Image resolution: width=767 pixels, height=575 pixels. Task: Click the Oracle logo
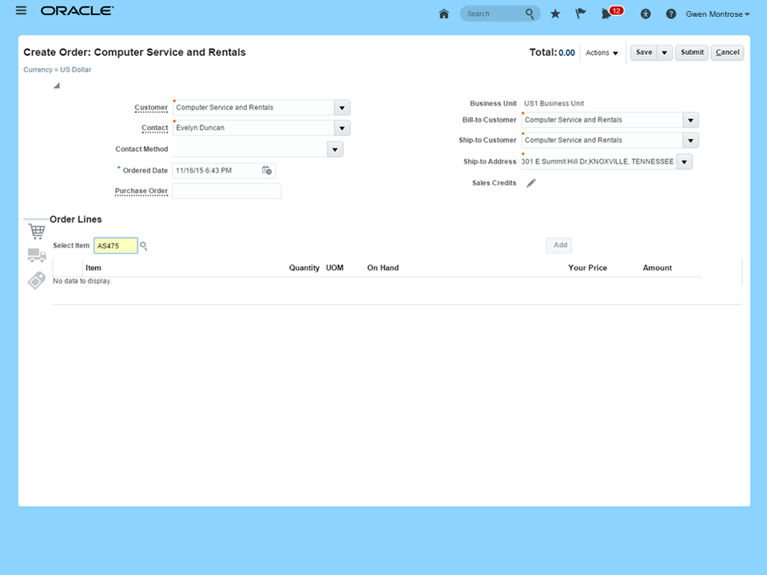click(x=77, y=10)
